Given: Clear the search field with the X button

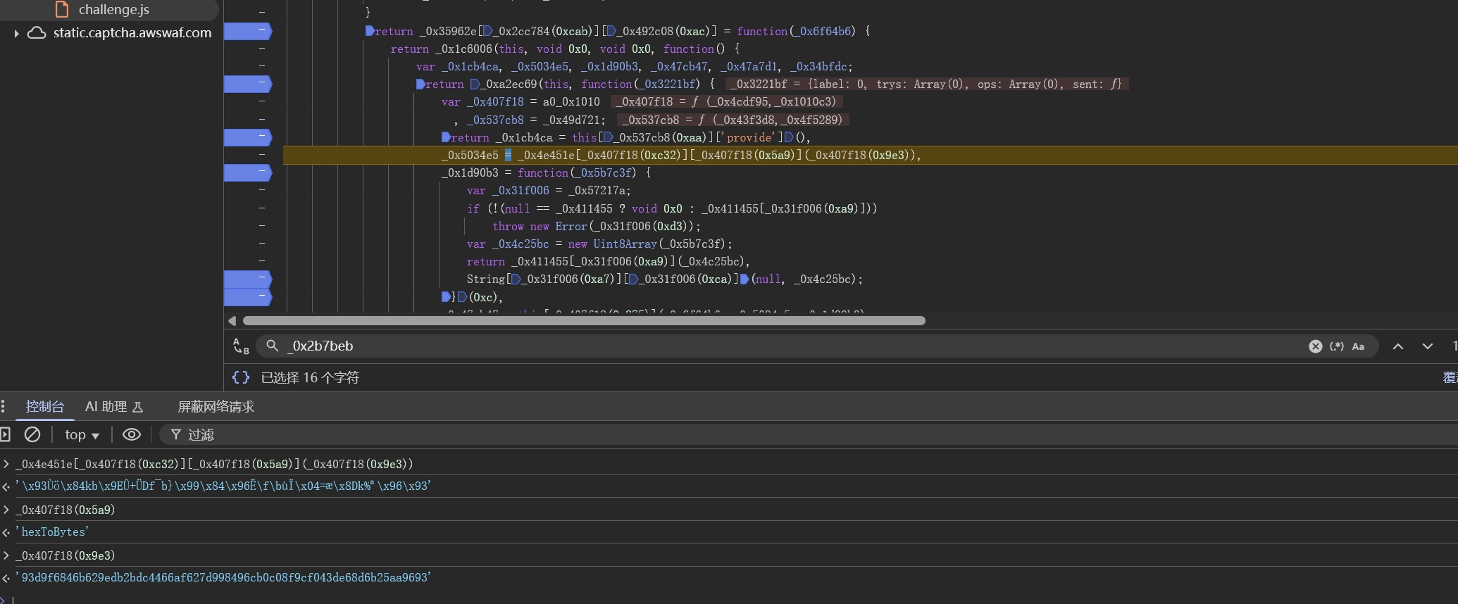Looking at the screenshot, I should click(1315, 346).
